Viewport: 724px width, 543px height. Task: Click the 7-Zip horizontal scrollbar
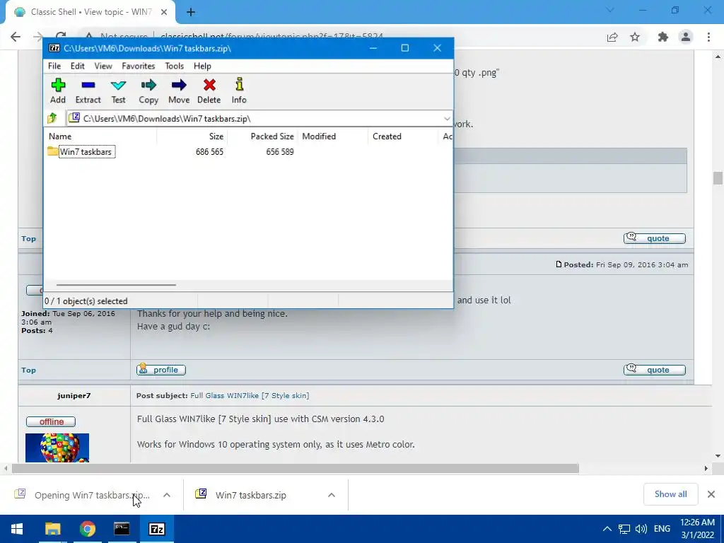[x=116, y=285]
